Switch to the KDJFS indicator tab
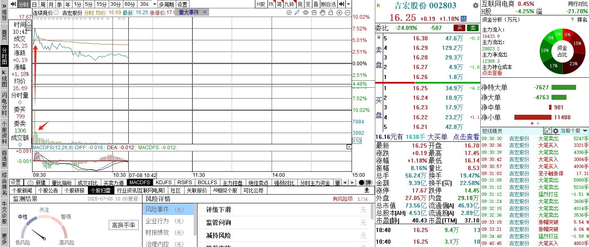This screenshot has height=247, width=589. coord(164,183)
